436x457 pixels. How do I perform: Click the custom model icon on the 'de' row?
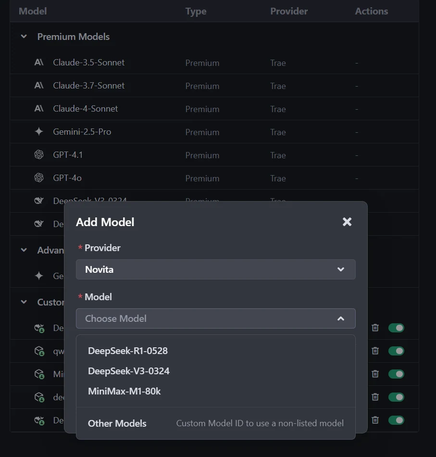click(39, 397)
